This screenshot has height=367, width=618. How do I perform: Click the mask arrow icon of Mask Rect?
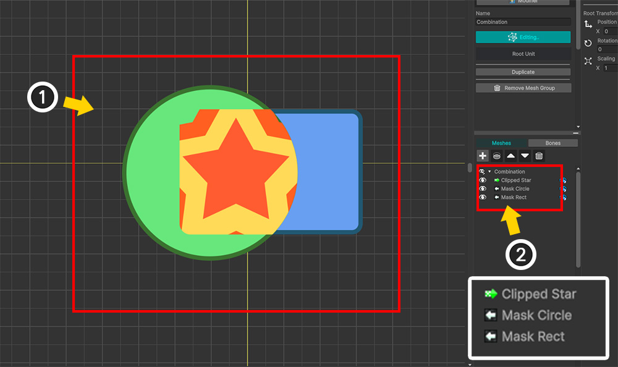tap(497, 198)
